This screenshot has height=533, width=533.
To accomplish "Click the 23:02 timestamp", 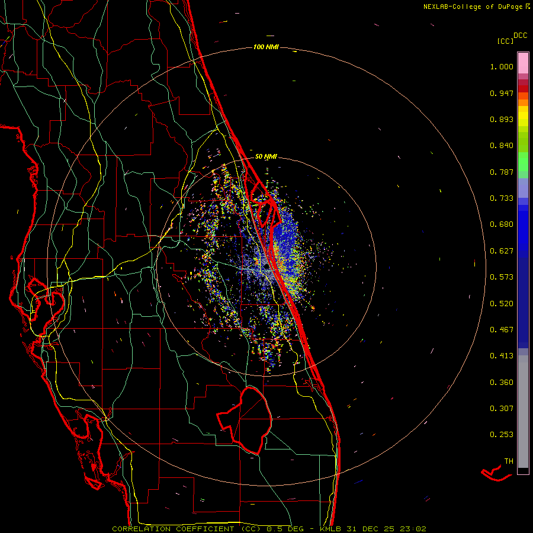I will (x=412, y=529).
